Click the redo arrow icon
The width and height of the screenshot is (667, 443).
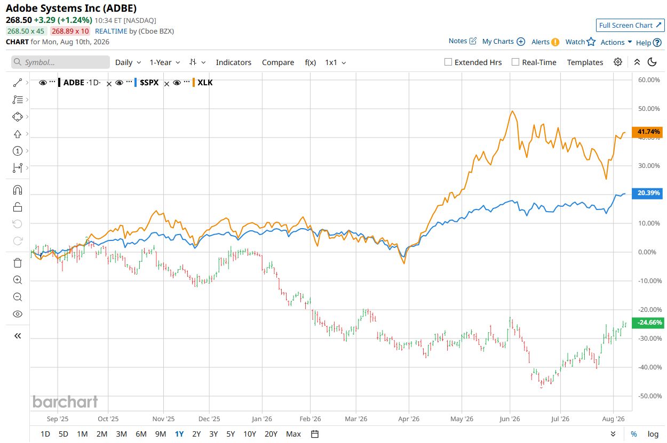pos(18,241)
